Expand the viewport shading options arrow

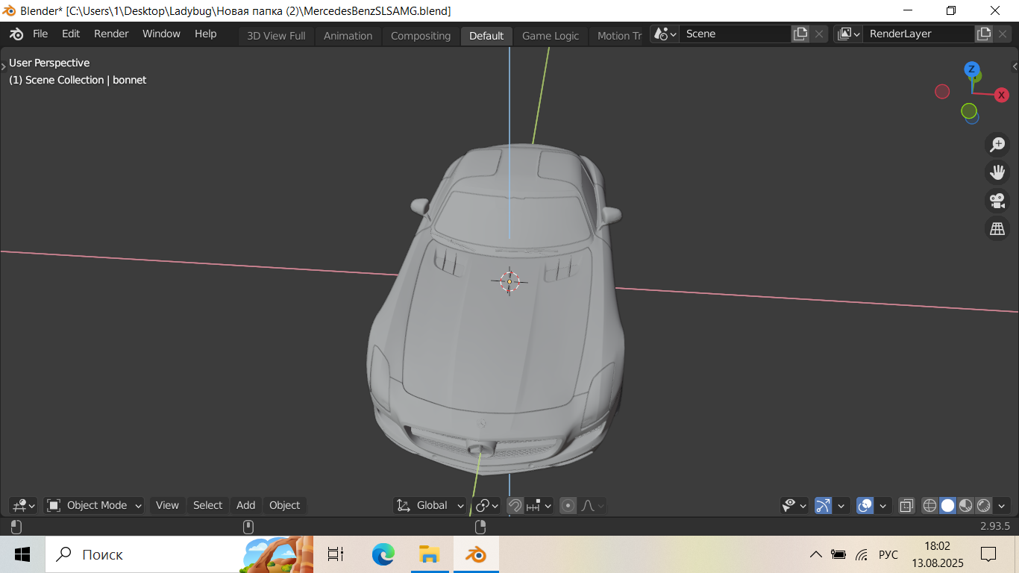click(x=1002, y=505)
